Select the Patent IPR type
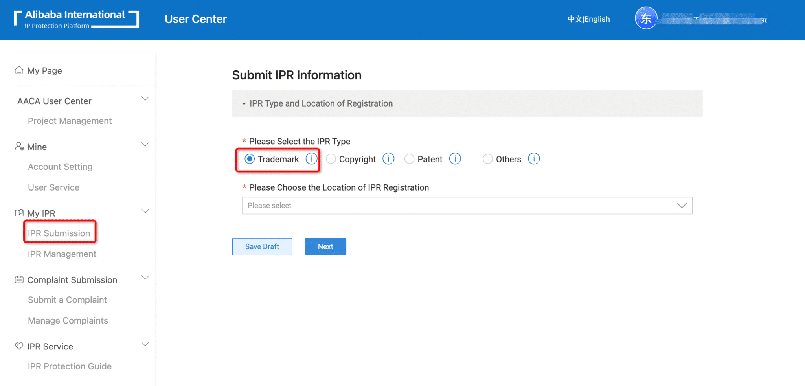Image resolution: width=805 pixels, height=386 pixels. point(409,159)
